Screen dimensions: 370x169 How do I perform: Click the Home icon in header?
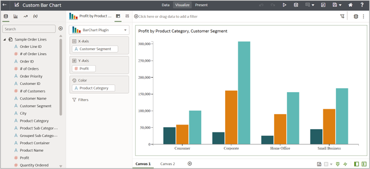(x=350, y=5)
